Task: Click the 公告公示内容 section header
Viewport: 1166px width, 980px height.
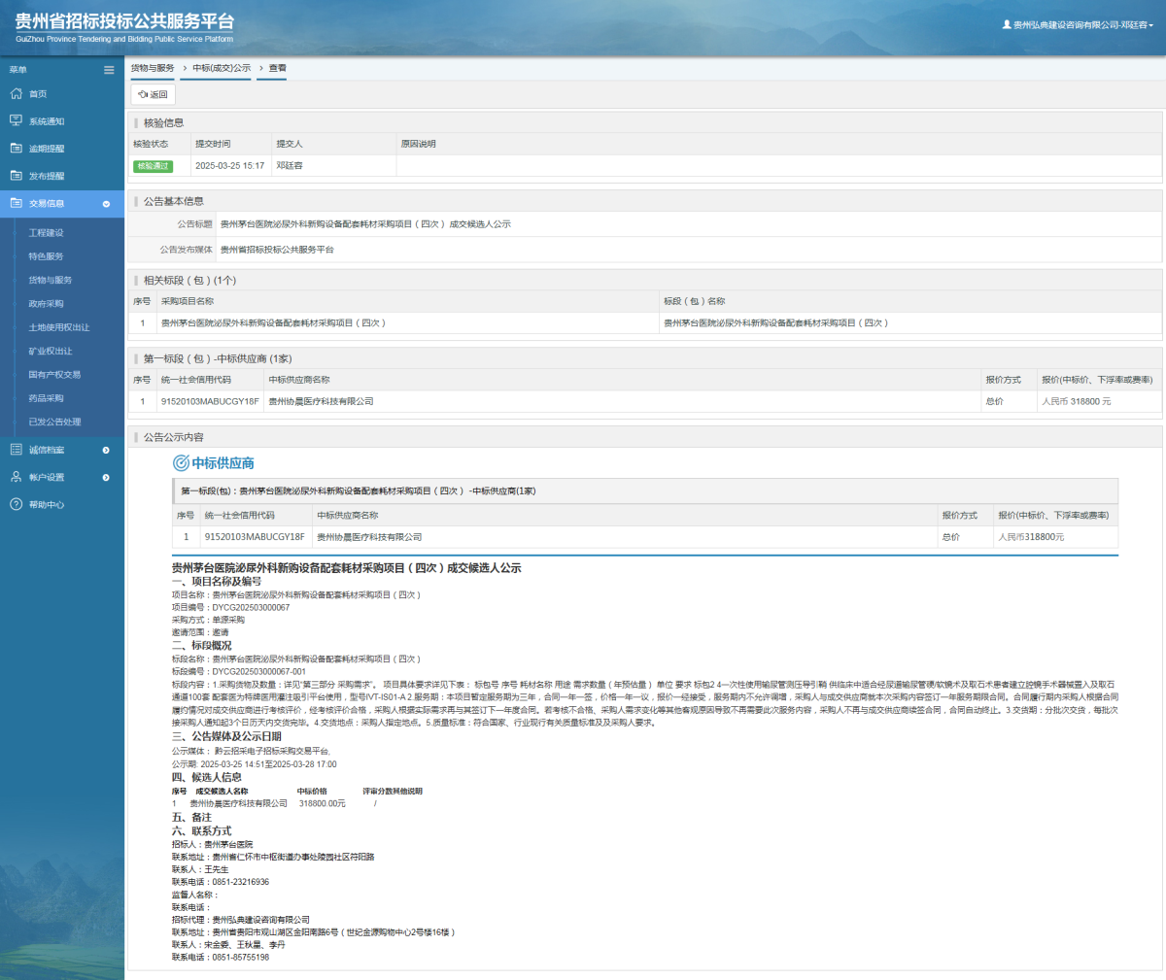Action: pyautogui.click(x=174, y=437)
